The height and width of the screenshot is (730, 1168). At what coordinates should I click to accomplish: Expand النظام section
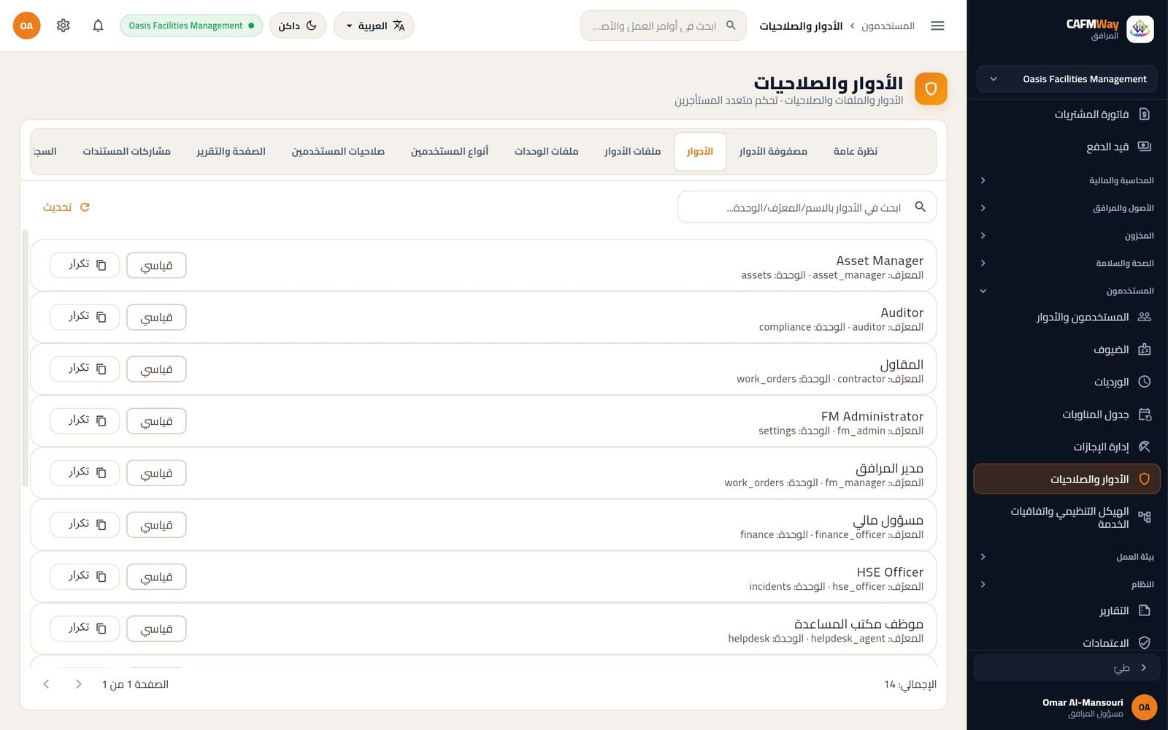click(x=1067, y=584)
